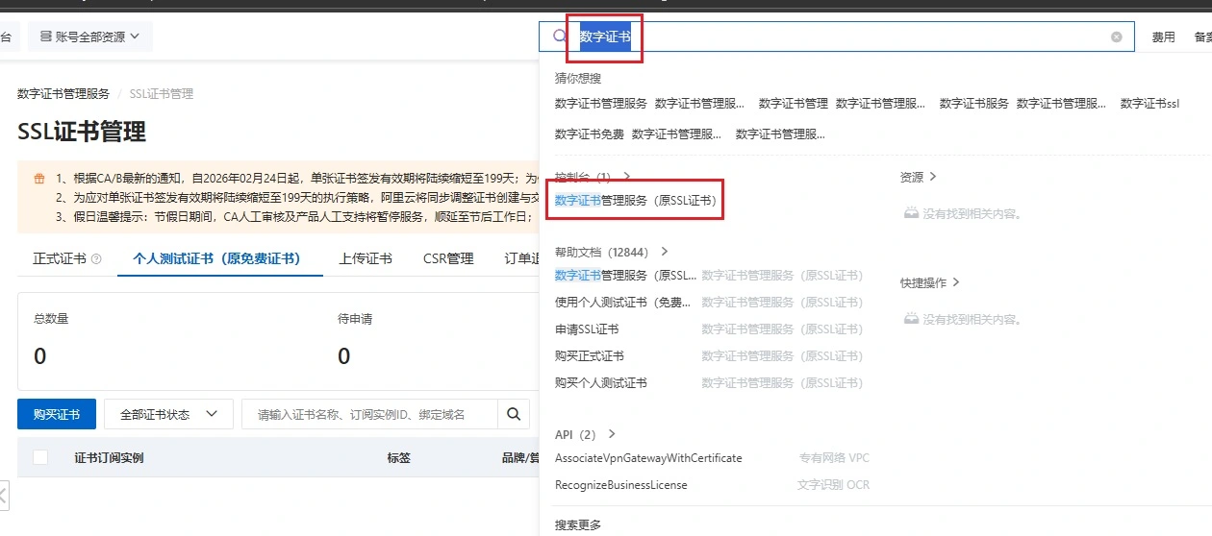Open 使用个人测试证书 help document
Viewport: 1212px width, 536px height.
pos(622,302)
